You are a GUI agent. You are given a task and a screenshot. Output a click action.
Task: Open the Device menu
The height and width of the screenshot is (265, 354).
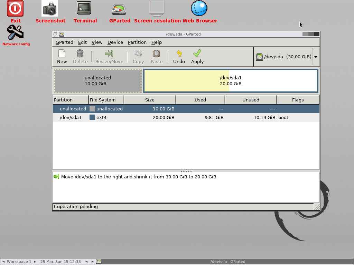coord(115,42)
